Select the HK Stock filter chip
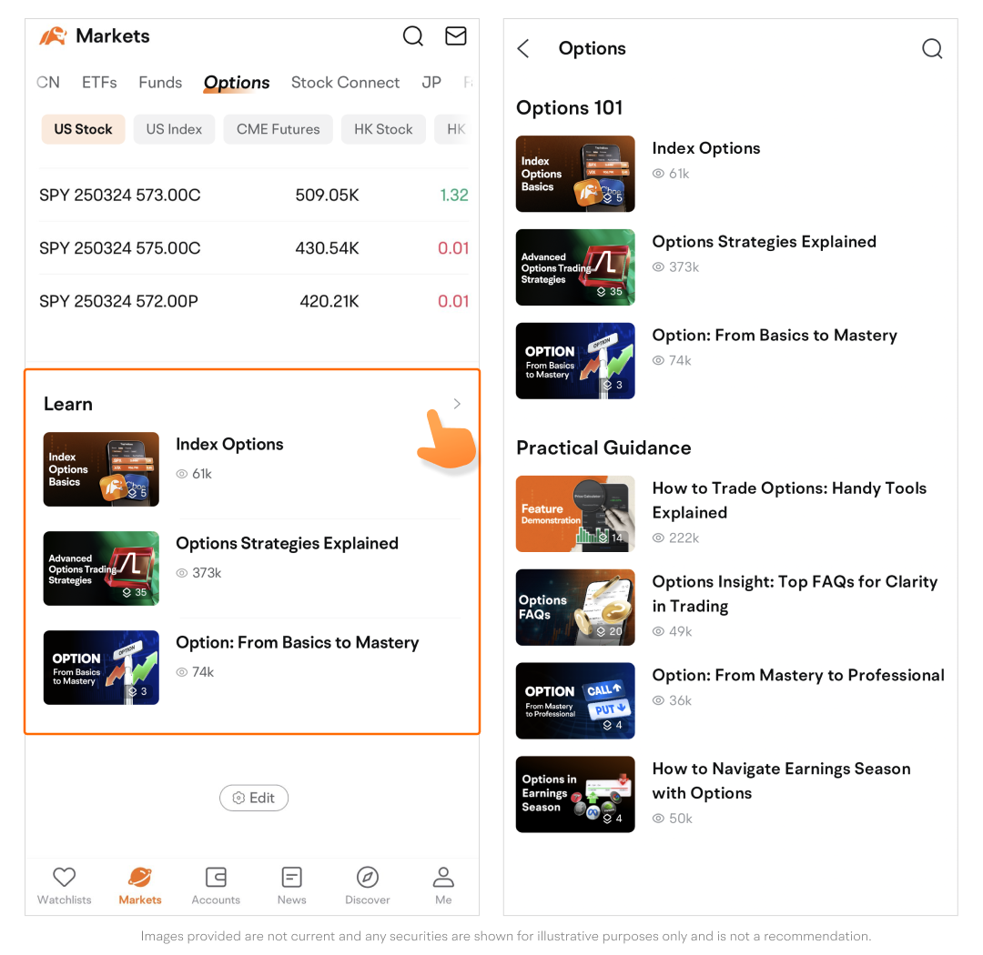Viewport: 983px width, 955px height. 383,129
